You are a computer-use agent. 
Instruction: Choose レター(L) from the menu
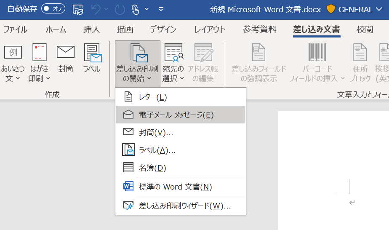pos(181,97)
